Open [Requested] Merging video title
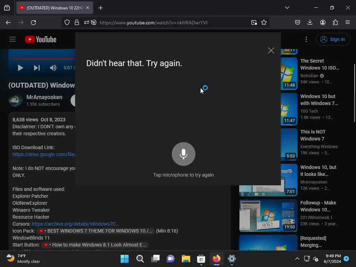 point(313,242)
